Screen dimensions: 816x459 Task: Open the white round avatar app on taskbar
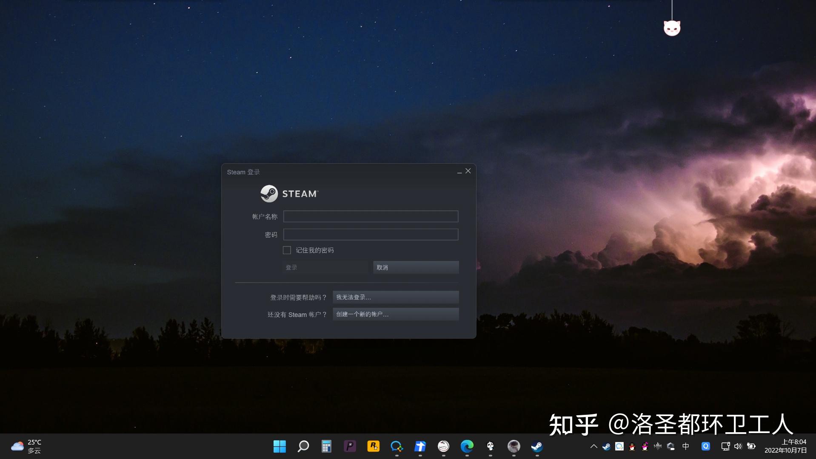443,446
